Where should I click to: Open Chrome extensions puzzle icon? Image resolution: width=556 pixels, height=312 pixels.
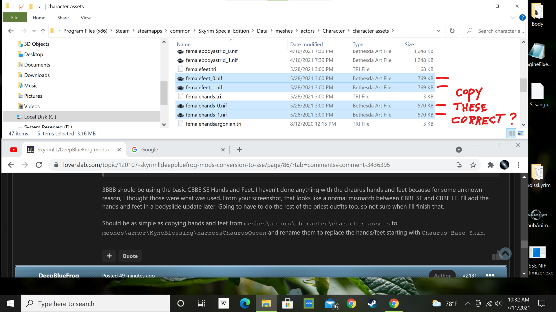coord(491,165)
